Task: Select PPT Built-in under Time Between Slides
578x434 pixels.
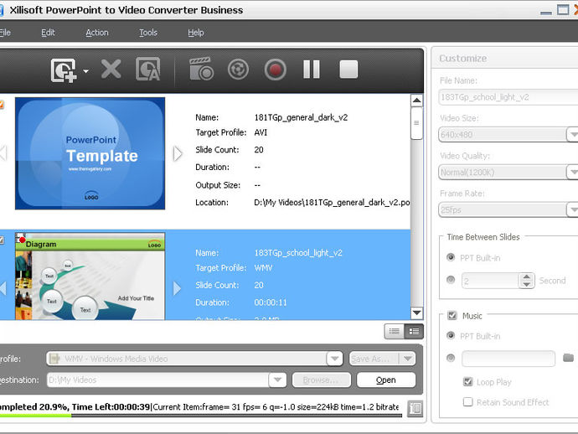Action: 451,257
